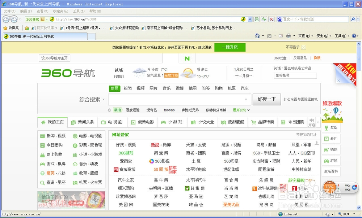
Task: Expand 展开(25) more search shortcuts
Action: pyautogui.click(x=241, y=110)
